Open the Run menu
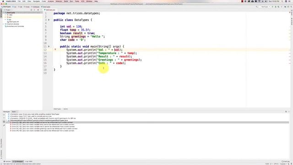 [71, 1]
